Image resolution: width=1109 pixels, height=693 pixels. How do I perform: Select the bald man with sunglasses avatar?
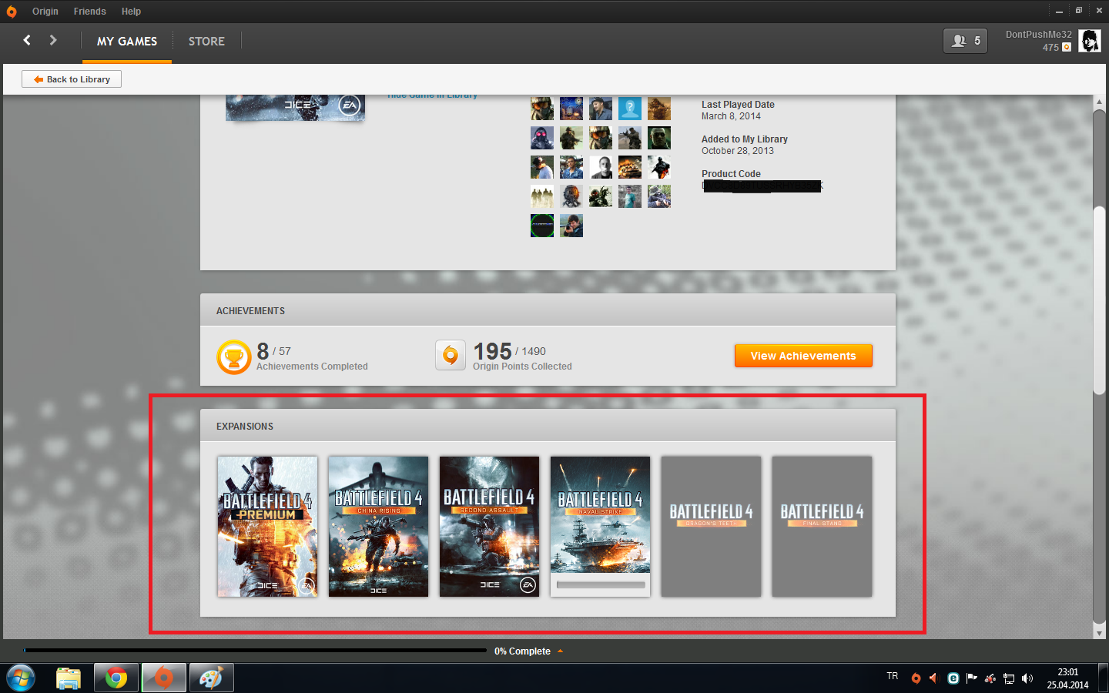659,138
